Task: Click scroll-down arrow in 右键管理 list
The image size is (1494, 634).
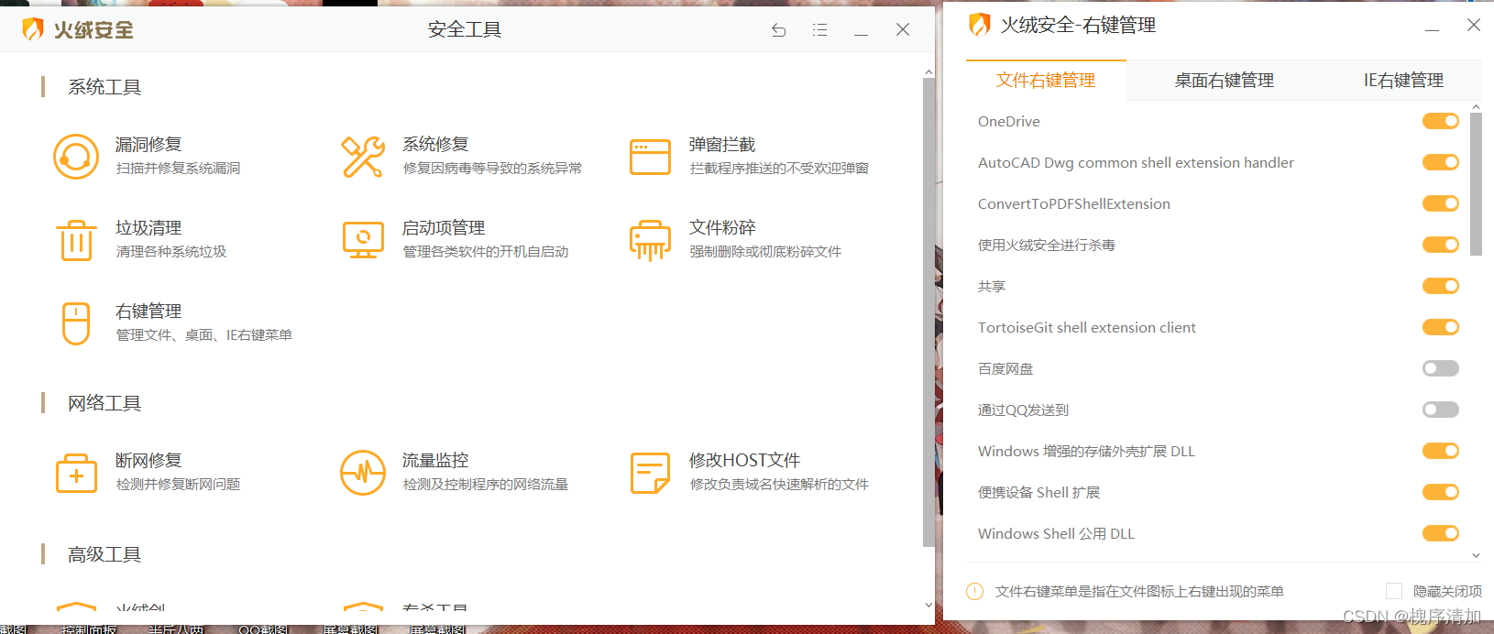Action: click(x=1476, y=555)
